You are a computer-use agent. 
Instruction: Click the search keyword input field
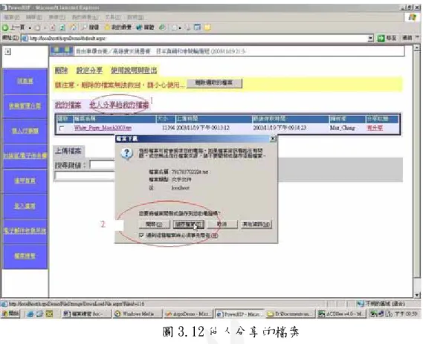[103, 164]
